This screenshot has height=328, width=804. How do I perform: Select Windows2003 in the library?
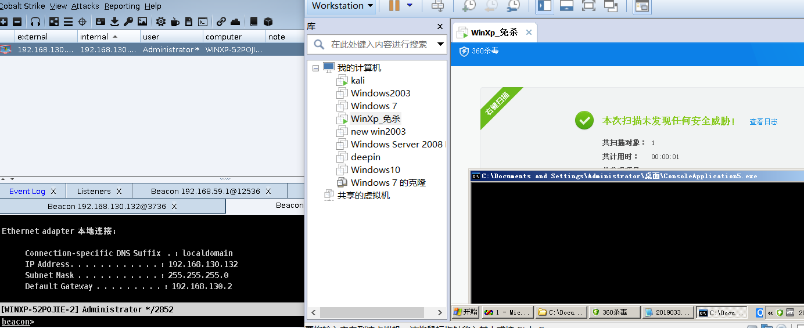click(x=381, y=93)
